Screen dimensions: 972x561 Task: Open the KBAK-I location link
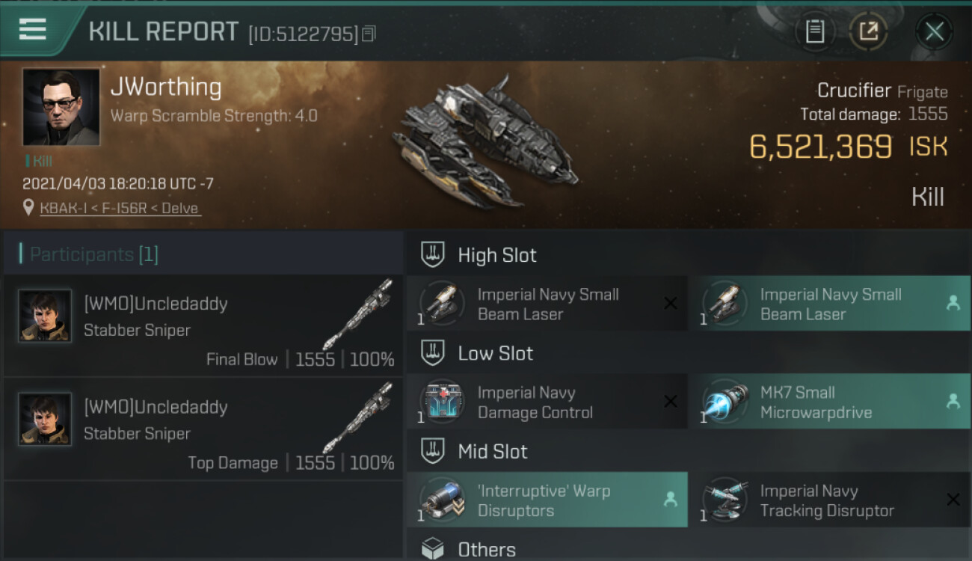coord(120,209)
